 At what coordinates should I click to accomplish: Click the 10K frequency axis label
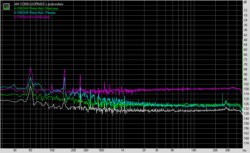tap(194, 150)
